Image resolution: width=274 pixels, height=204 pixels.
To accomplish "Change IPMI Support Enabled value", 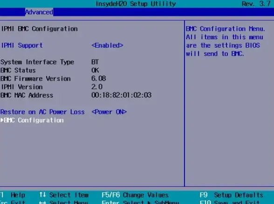I will tap(107, 45).
